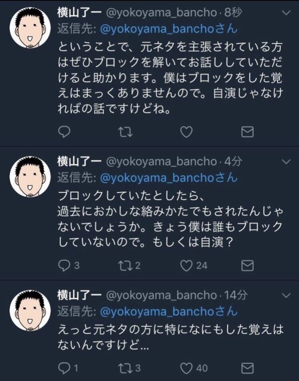299x381 pixels.
Task: Share the 4分 tweet via message icon
Action: coord(247,265)
